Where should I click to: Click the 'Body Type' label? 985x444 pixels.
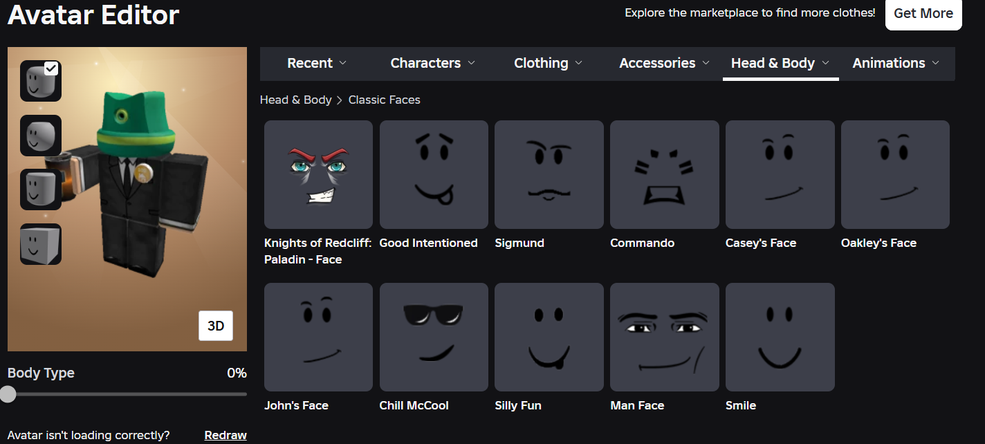[x=41, y=373]
